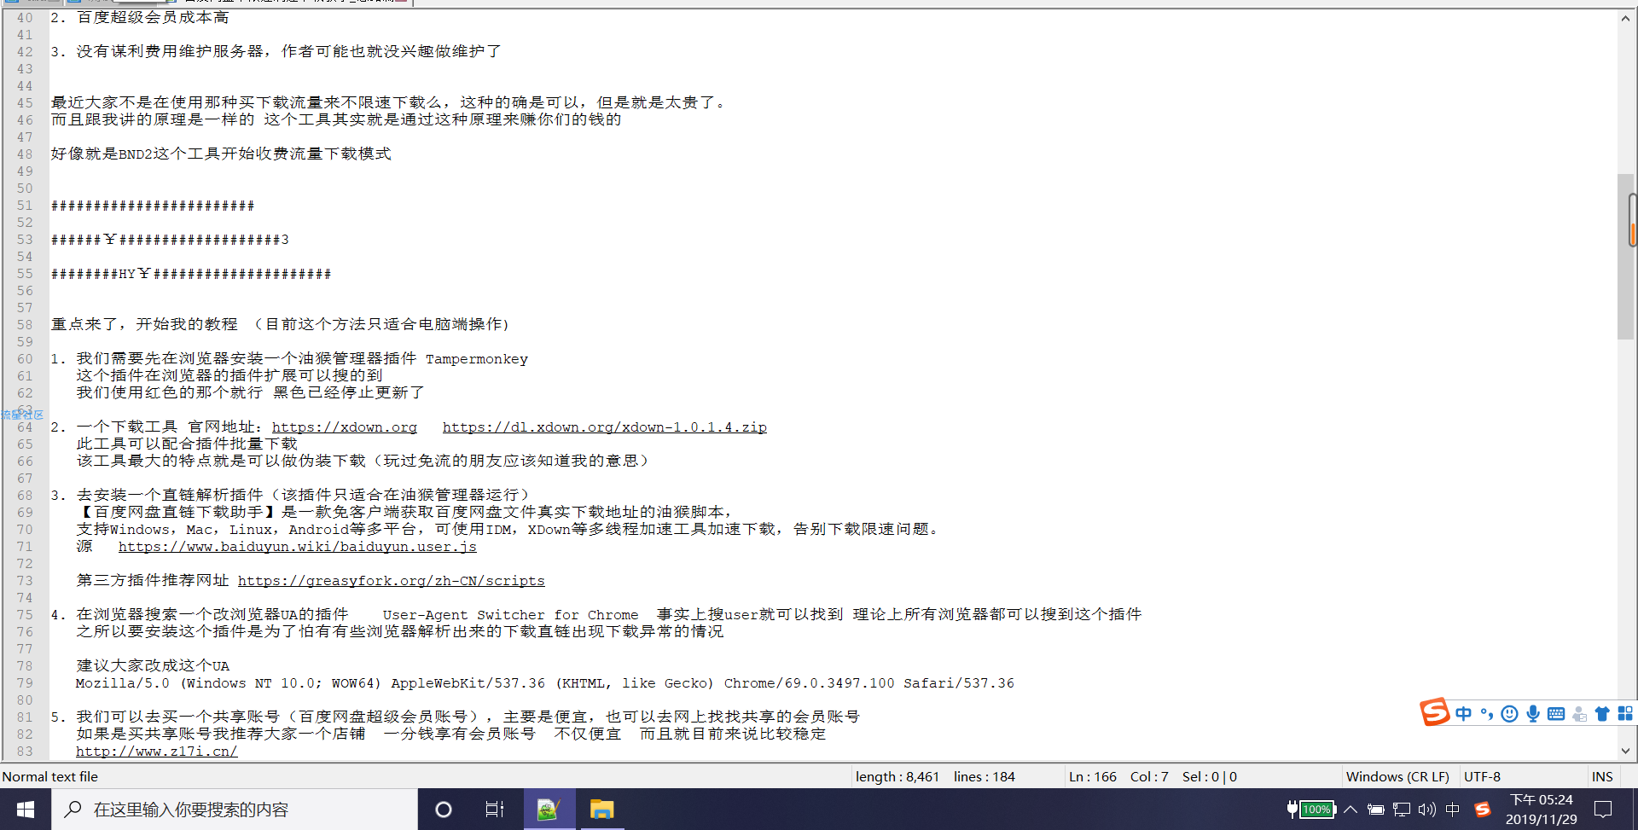The height and width of the screenshot is (830, 1638).
Task: Click the vertical scrollbar up arrow
Action: 1626,19
